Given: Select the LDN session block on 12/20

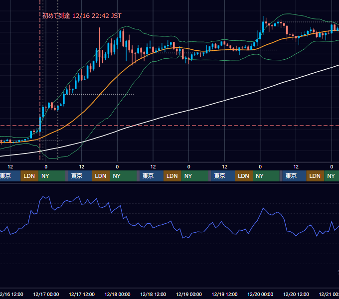Looking at the screenshot, I should [315, 176].
